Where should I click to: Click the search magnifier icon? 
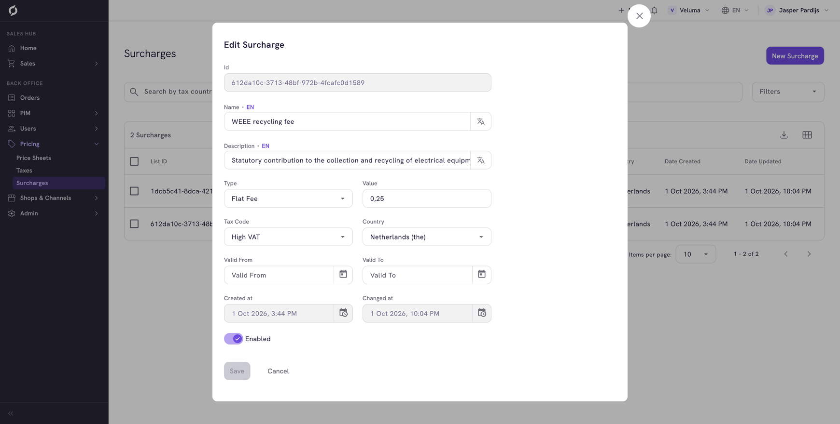pos(134,92)
